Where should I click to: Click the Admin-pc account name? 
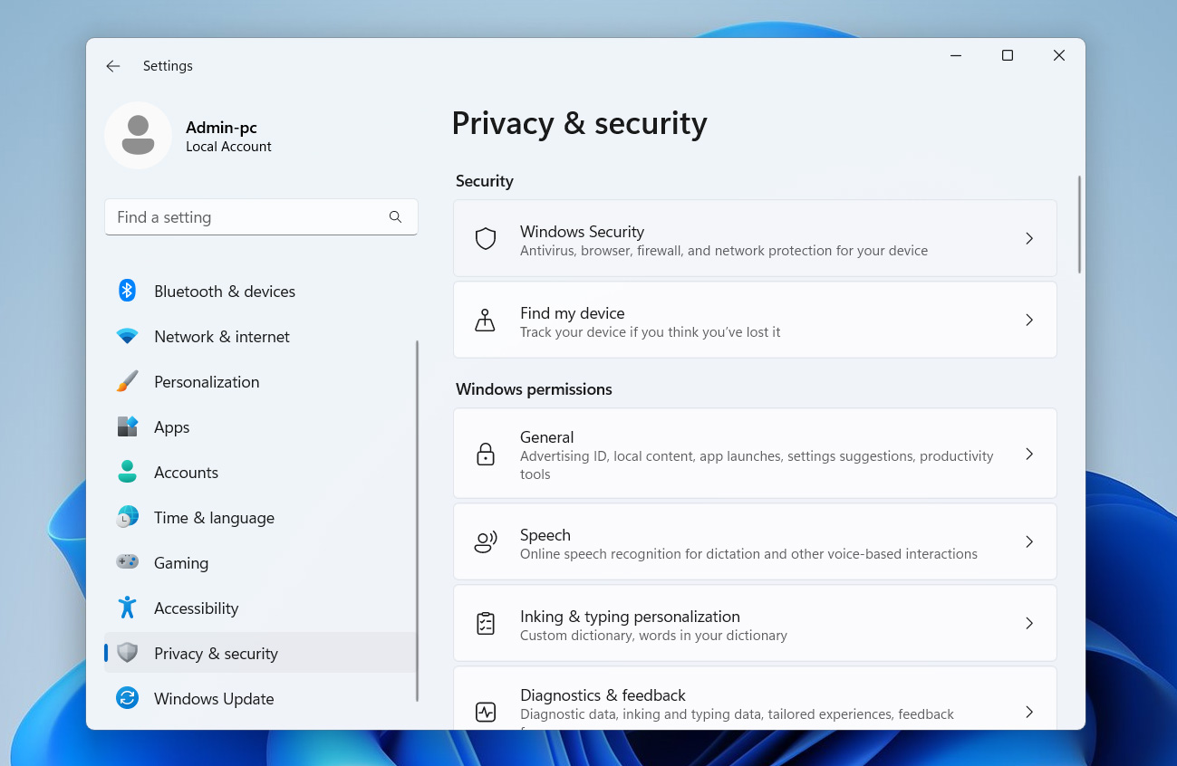click(221, 128)
